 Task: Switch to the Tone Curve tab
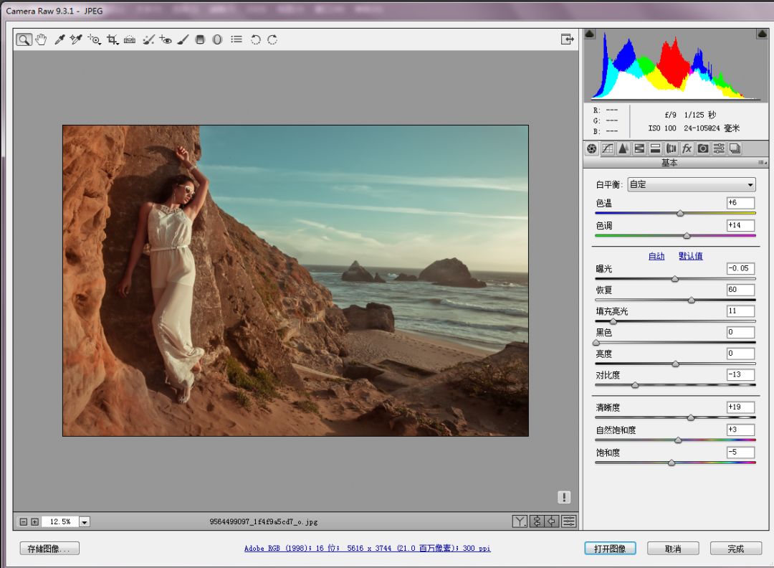click(607, 148)
